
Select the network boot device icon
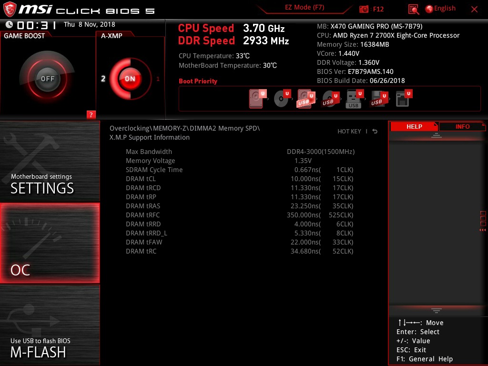(x=404, y=98)
